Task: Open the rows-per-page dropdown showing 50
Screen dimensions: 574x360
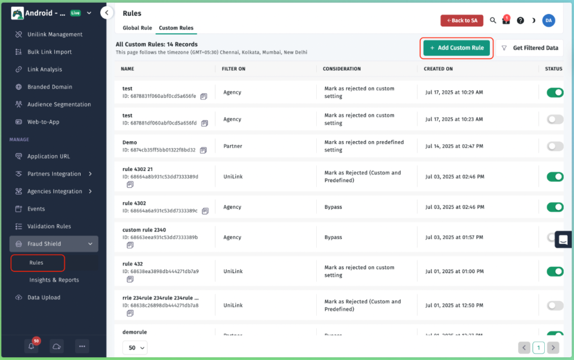Action: tap(135, 348)
